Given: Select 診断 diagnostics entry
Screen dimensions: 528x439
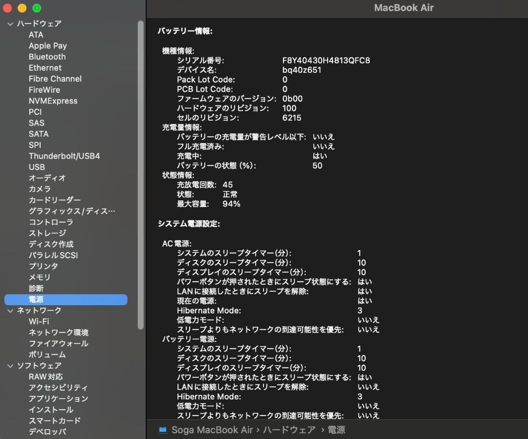Looking at the screenshot, I should 36,288.
